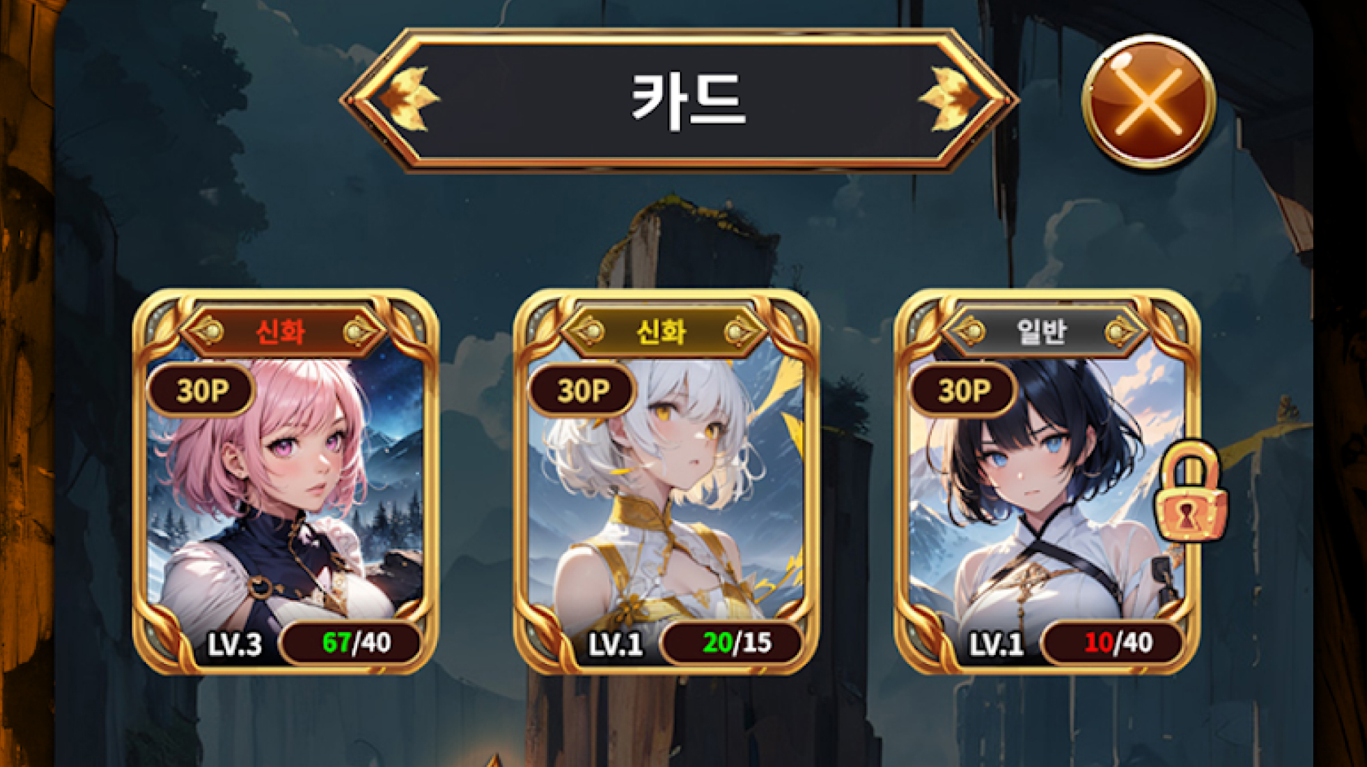Click the red 신화 rarity label
Image resolution: width=1367 pixels, height=767 pixels.
(281, 332)
